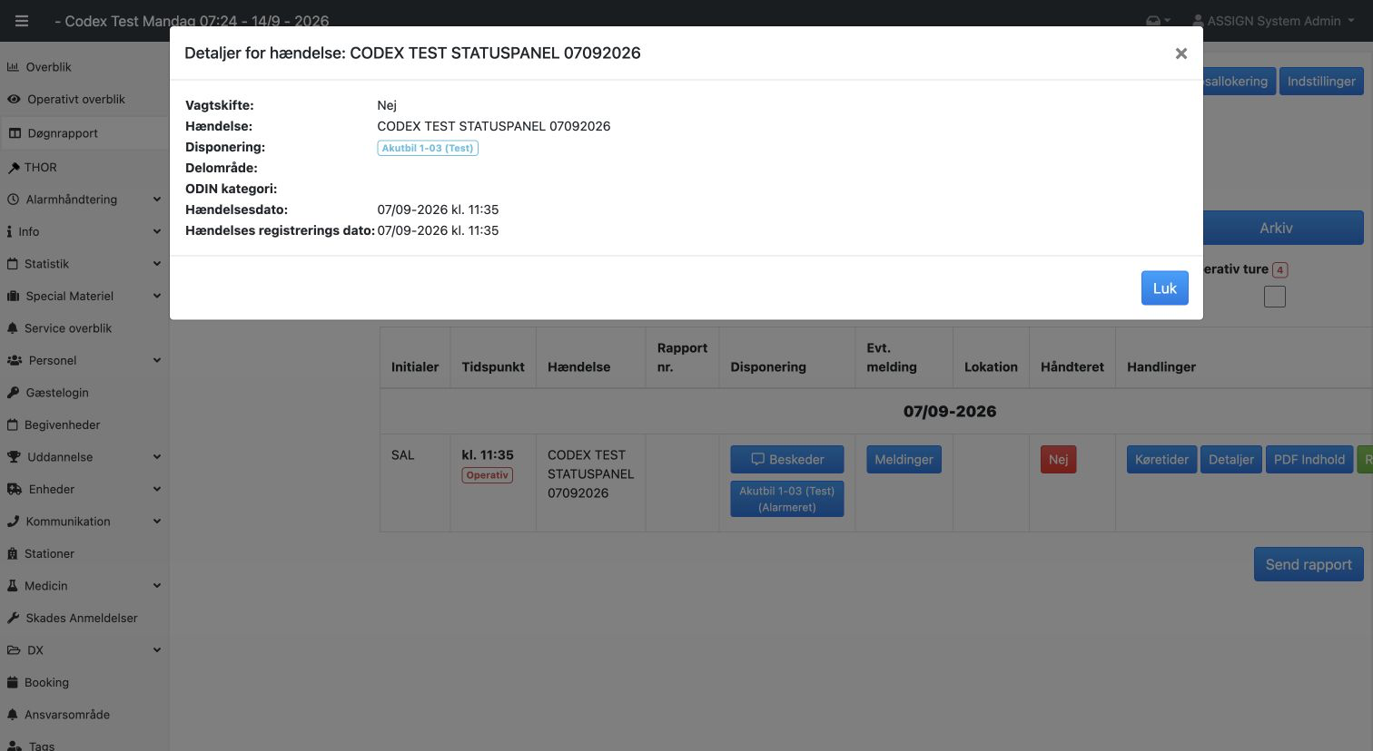The width and height of the screenshot is (1373, 751).
Task: Open the inbox dropdown in top bar
Action: pos(1158,21)
